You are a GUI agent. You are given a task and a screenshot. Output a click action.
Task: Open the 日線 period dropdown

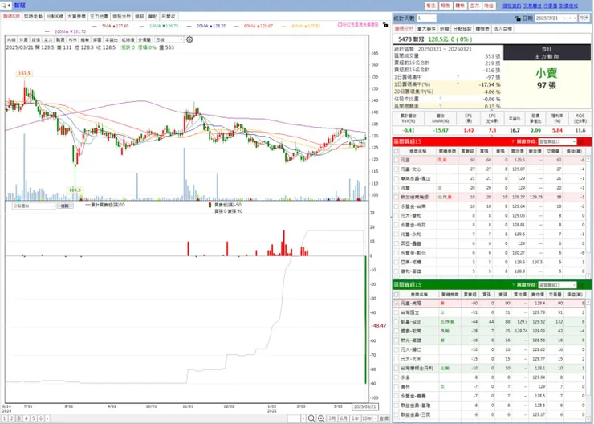coord(169,39)
